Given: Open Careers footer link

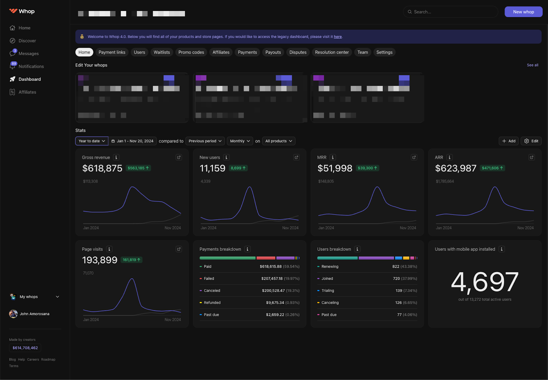Looking at the screenshot, I should pos(33,359).
